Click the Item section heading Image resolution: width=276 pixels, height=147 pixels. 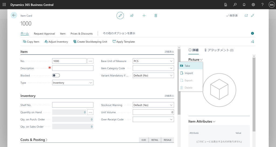[24, 52]
